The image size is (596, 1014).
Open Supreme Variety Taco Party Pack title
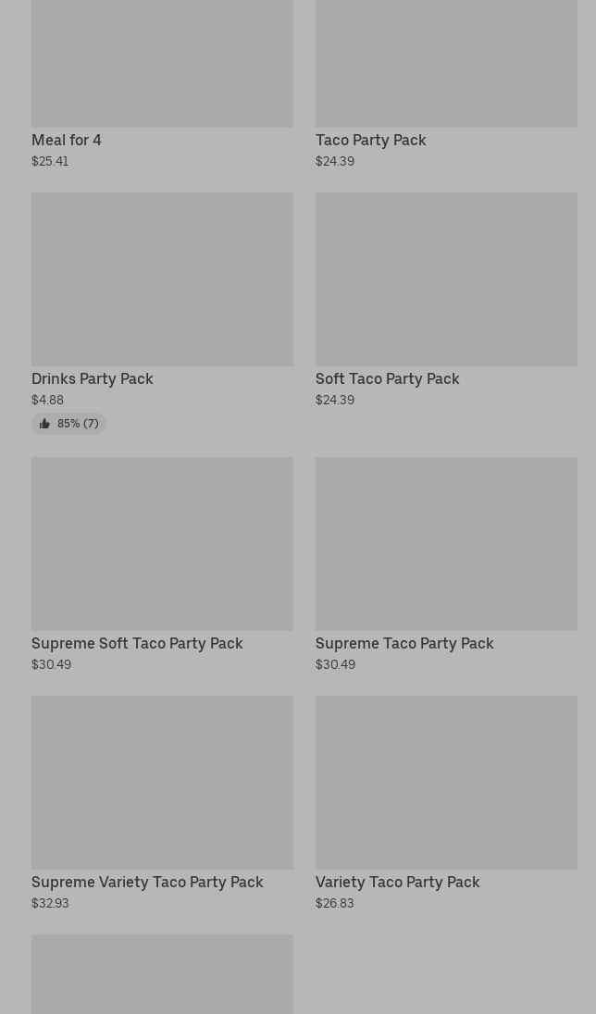tap(147, 882)
